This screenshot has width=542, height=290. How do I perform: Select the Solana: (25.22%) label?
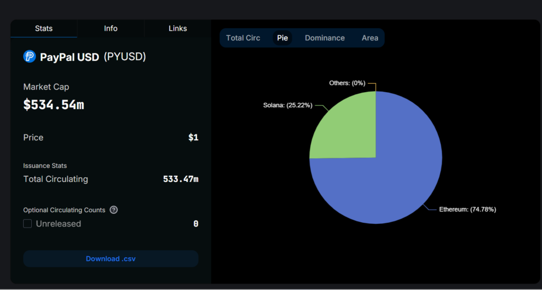tap(287, 105)
